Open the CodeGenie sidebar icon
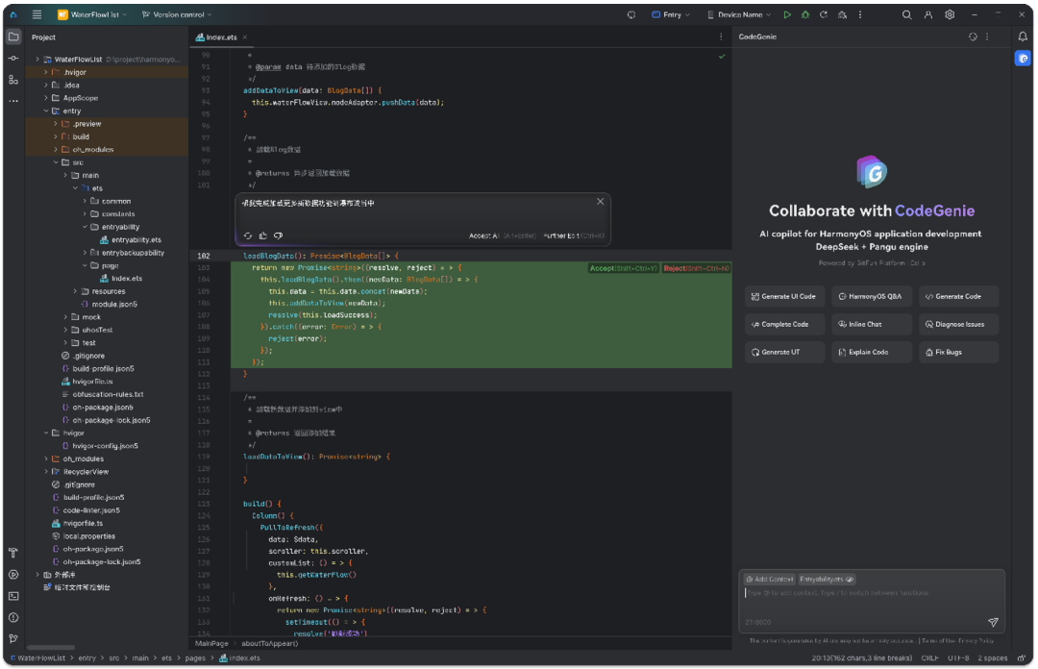This screenshot has width=1038, height=669. pos(1022,59)
